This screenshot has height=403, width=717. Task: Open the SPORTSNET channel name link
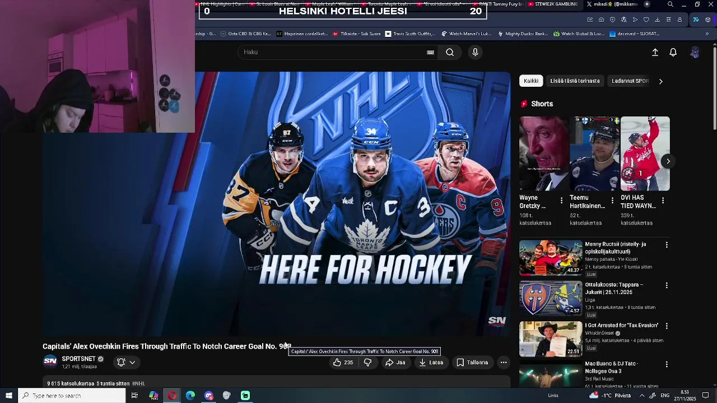pos(78,359)
